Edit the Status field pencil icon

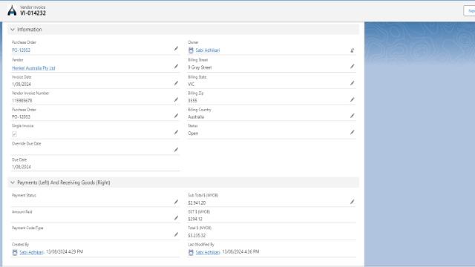coord(352,132)
